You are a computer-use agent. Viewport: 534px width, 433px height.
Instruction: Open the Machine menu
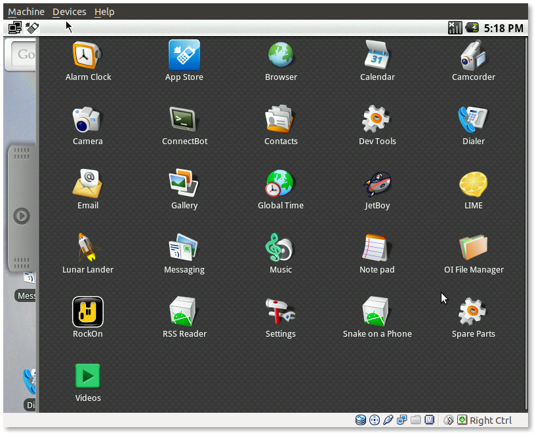[26, 11]
